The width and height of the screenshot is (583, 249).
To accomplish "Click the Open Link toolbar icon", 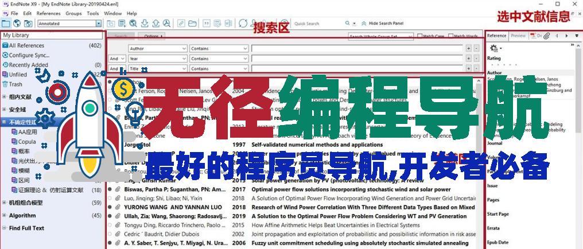I will click(x=181, y=24).
